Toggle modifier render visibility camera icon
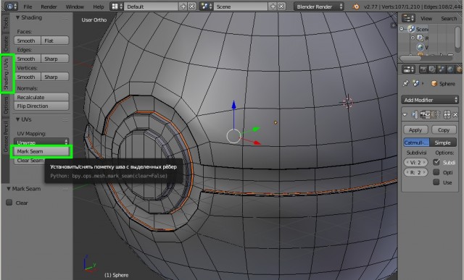 pyautogui.click(x=423, y=114)
